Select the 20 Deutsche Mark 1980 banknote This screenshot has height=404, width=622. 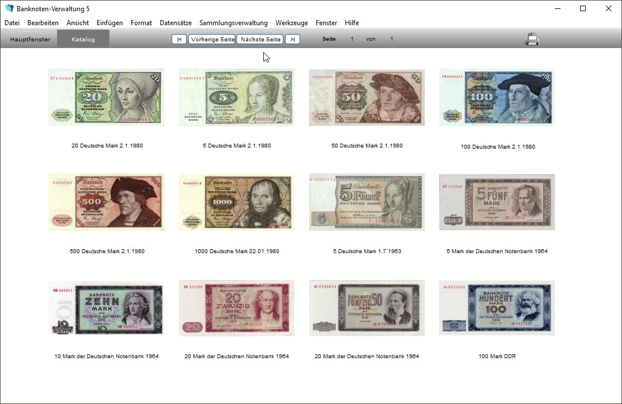pyautogui.click(x=106, y=97)
